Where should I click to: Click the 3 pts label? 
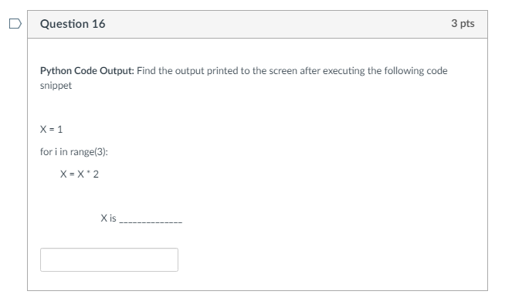coord(463,23)
